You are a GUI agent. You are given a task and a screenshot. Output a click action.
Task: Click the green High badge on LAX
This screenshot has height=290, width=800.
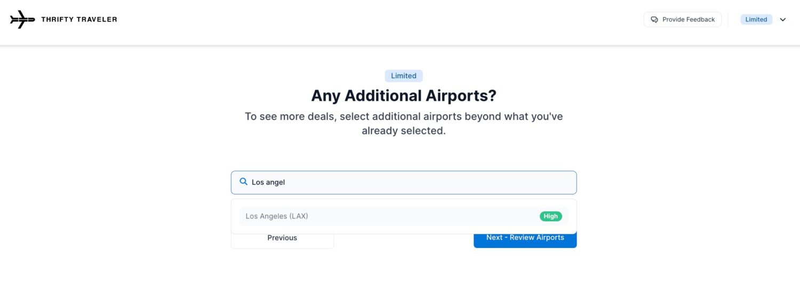550,216
